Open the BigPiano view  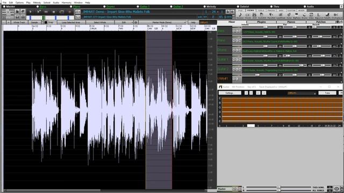pyautogui.click(x=297, y=16)
